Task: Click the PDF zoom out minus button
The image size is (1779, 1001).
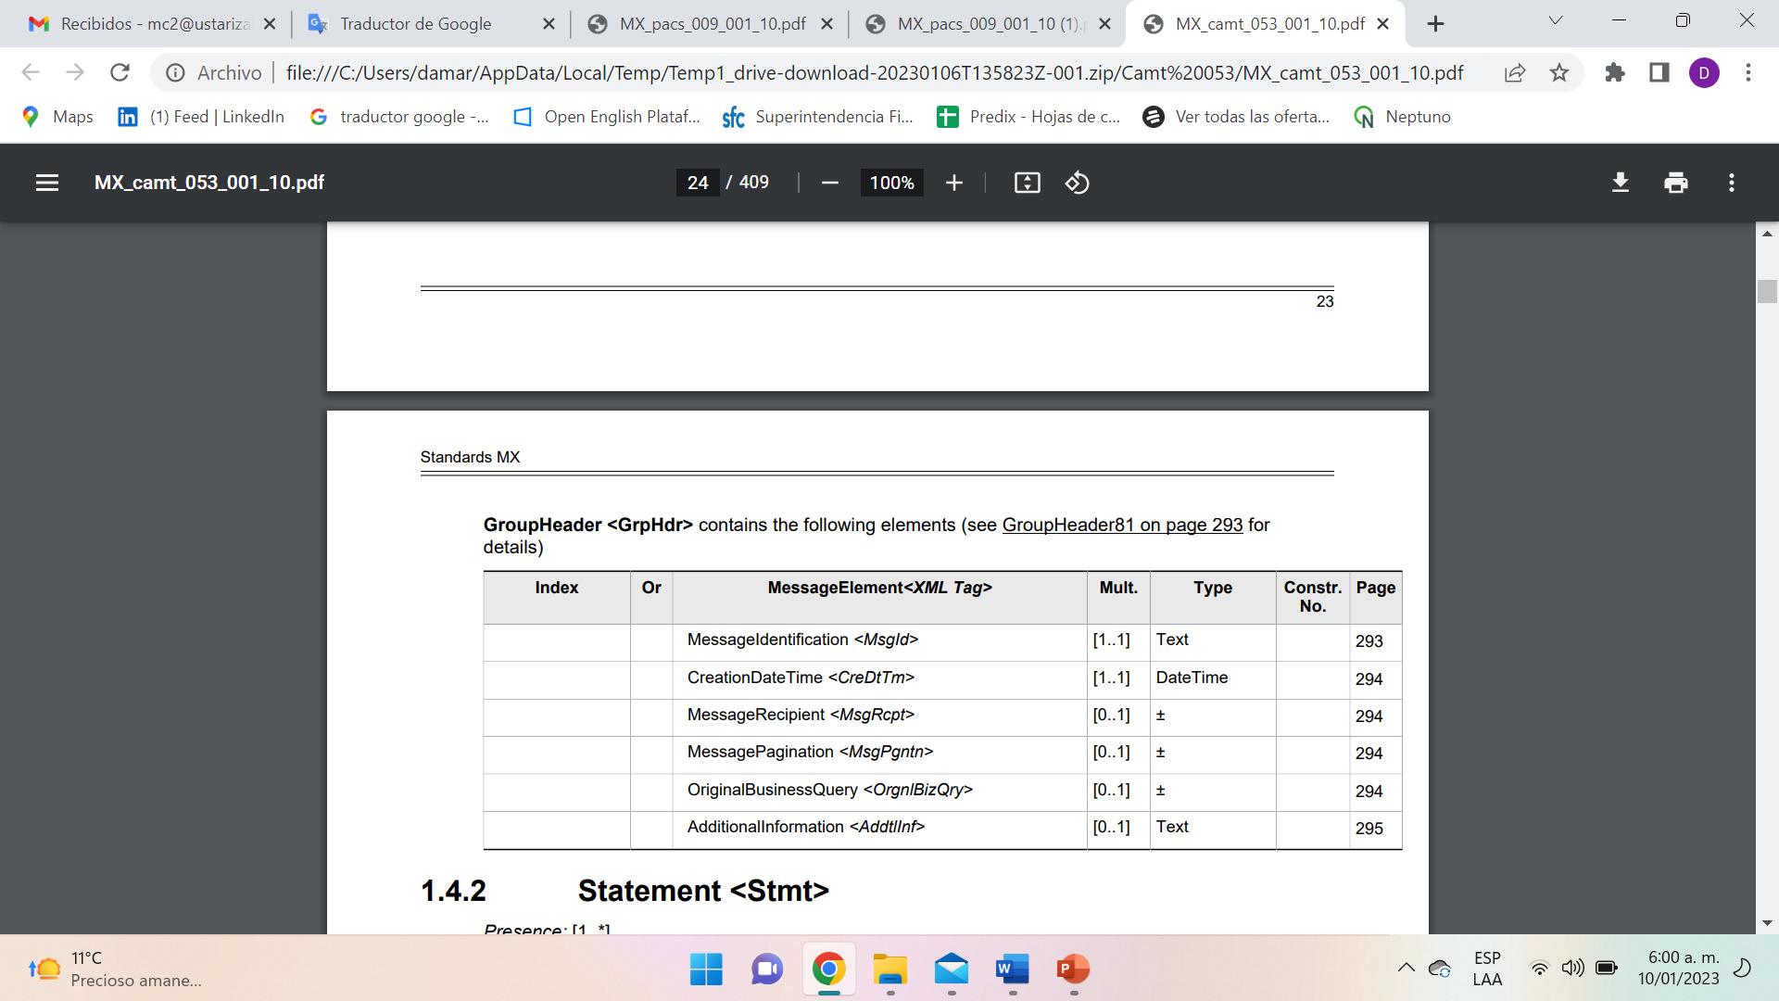Action: point(830,183)
